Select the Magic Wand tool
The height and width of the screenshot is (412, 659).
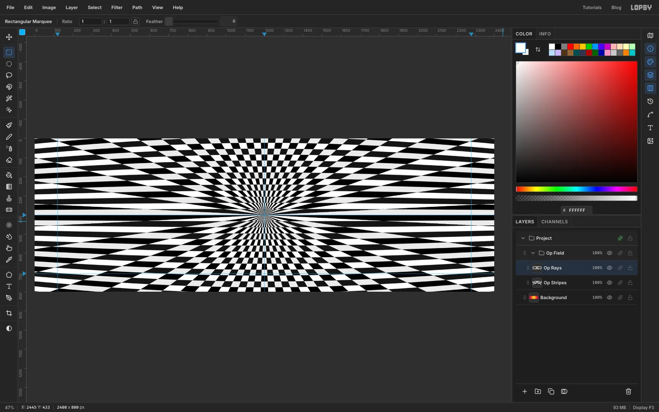[x=9, y=98]
